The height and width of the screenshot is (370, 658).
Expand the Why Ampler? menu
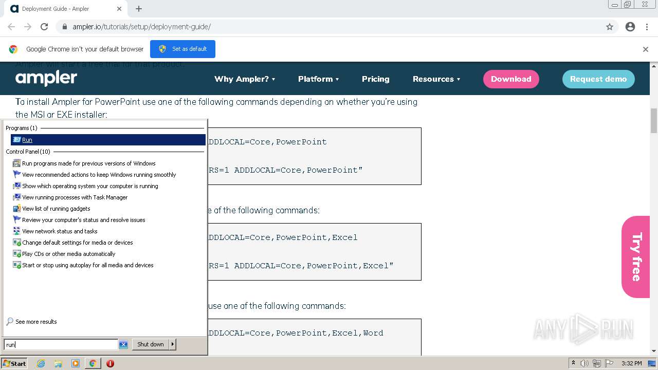(245, 79)
